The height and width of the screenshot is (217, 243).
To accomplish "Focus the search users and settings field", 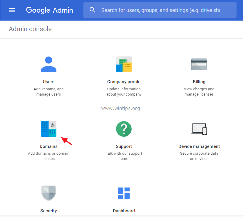I will (160, 10).
